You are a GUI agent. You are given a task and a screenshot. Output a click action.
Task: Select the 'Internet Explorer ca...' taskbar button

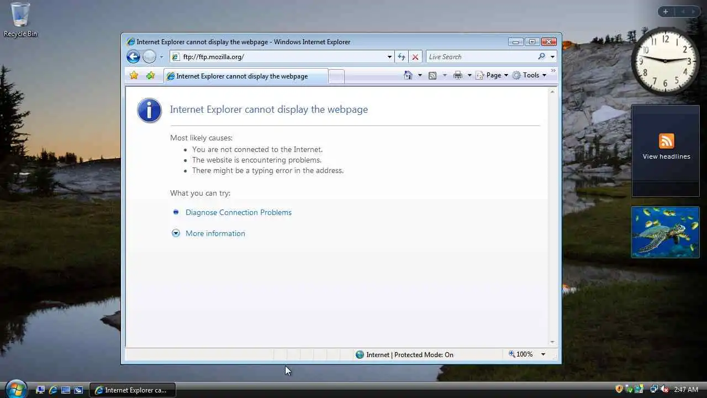point(133,390)
